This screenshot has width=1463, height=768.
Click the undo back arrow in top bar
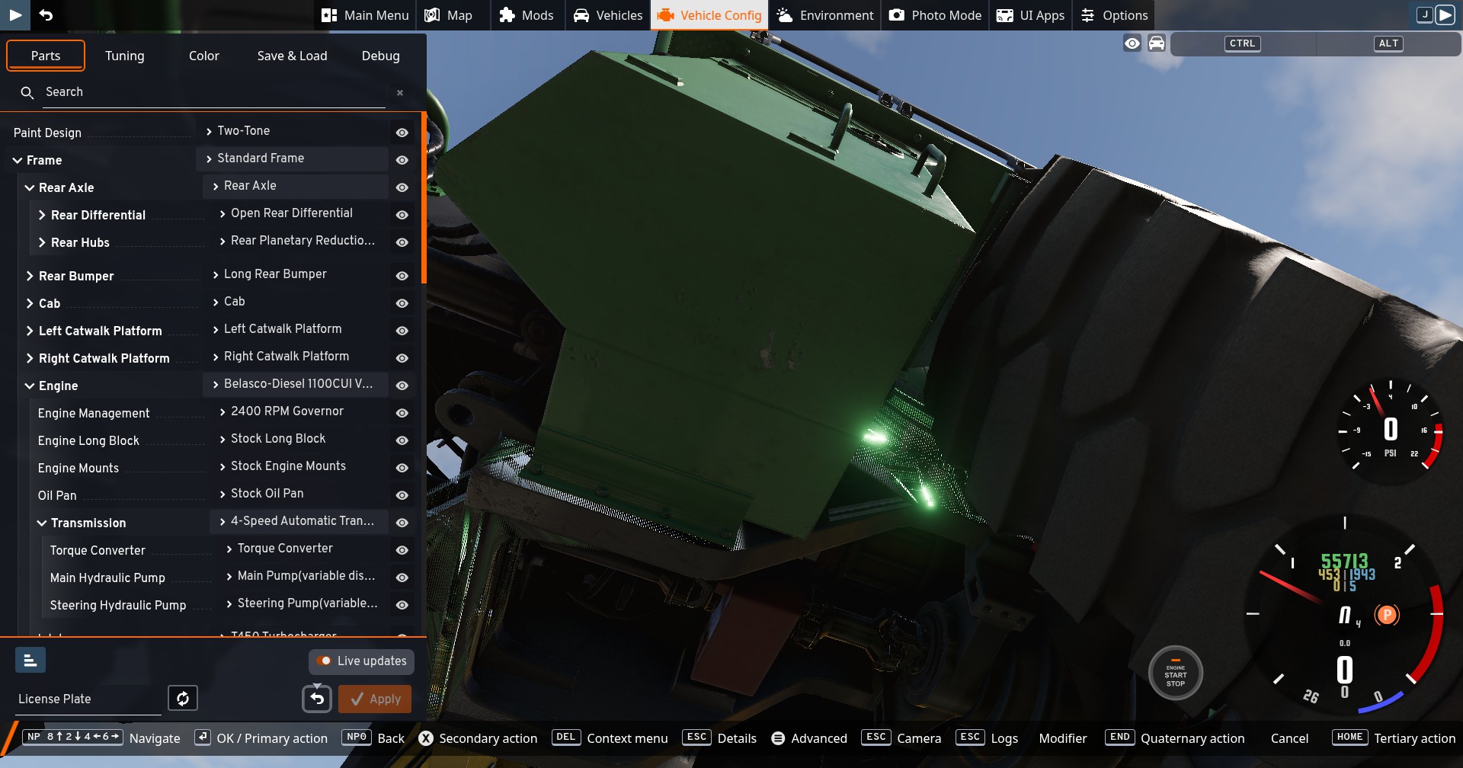click(x=46, y=14)
